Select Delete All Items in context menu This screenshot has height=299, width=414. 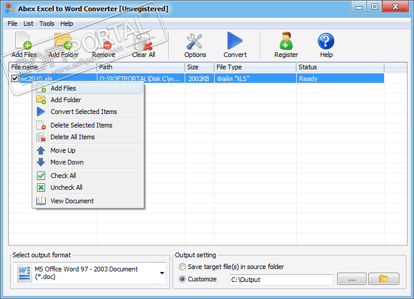point(88,137)
